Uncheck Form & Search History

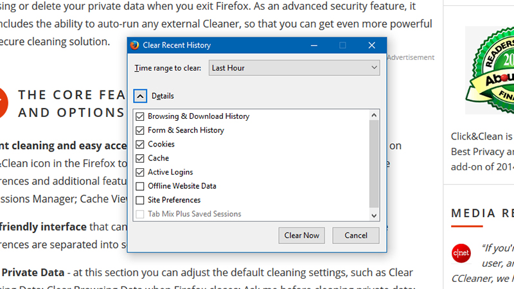point(140,130)
